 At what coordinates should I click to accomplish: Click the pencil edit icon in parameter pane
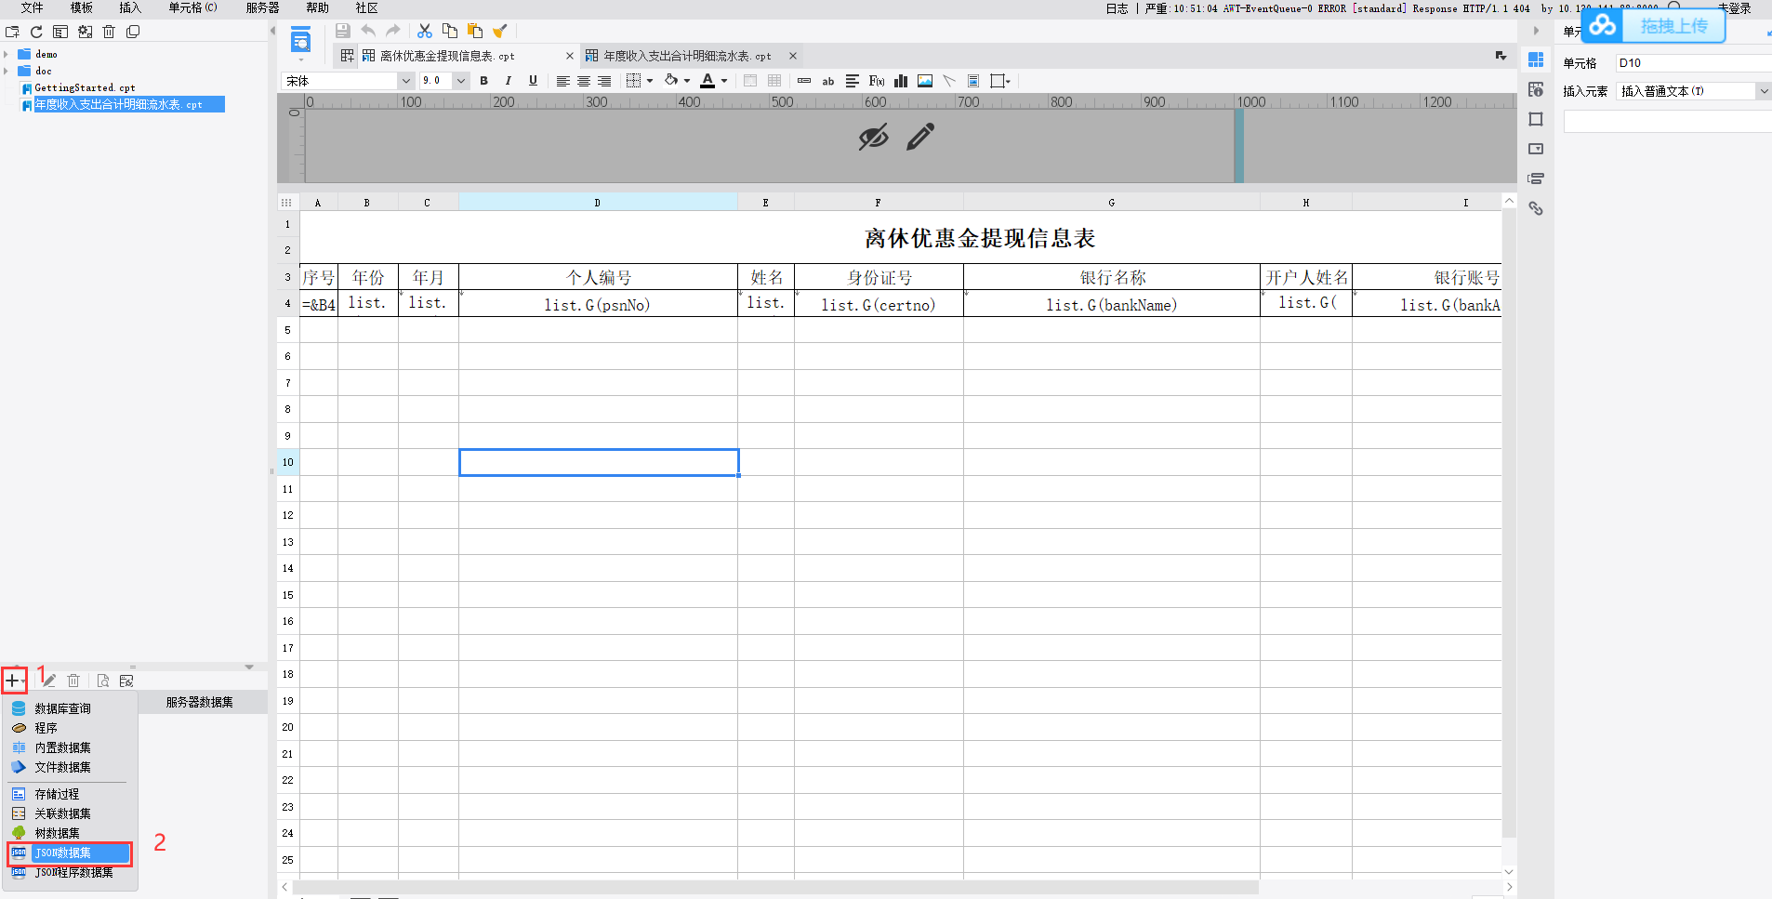[x=920, y=137]
